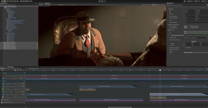Screen dimensions: 208x108
Task: Switch to the Inspector tab
Action: tap(170, 3)
